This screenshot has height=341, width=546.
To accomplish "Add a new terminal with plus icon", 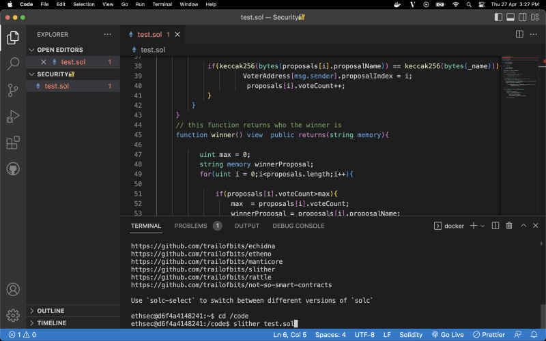I will [473, 226].
